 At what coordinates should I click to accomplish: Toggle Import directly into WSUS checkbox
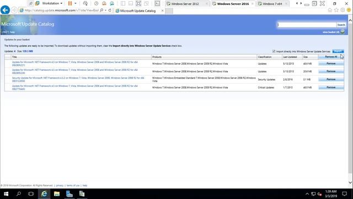(274, 51)
